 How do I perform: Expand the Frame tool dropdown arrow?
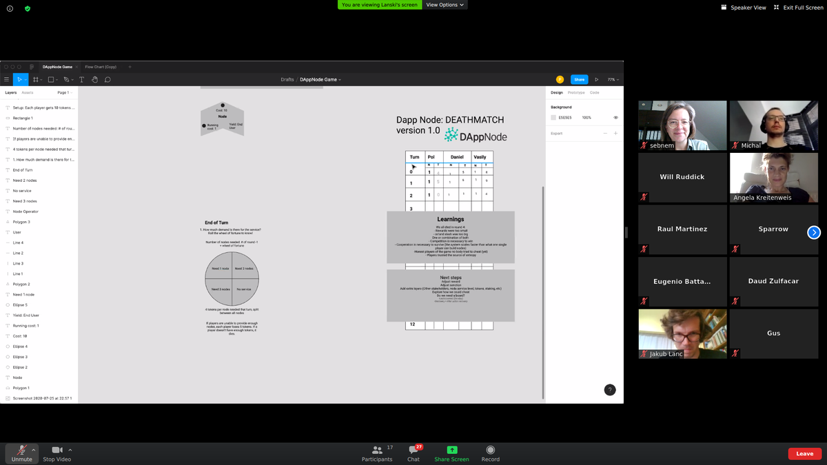click(43, 80)
